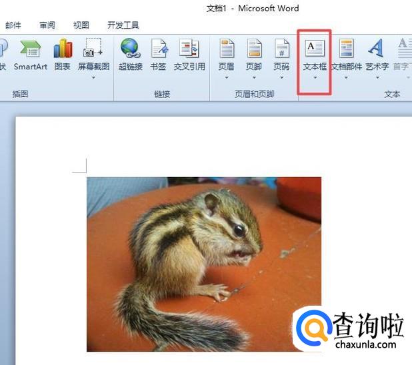Click the 图表 chart icon
The height and width of the screenshot is (365, 412).
(x=63, y=55)
